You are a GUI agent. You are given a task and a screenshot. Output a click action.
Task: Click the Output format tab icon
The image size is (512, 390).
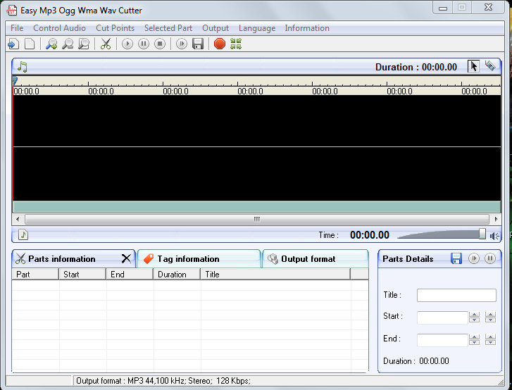pyautogui.click(x=273, y=259)
